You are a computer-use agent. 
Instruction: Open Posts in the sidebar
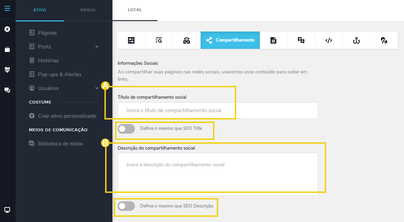(45, 47)
